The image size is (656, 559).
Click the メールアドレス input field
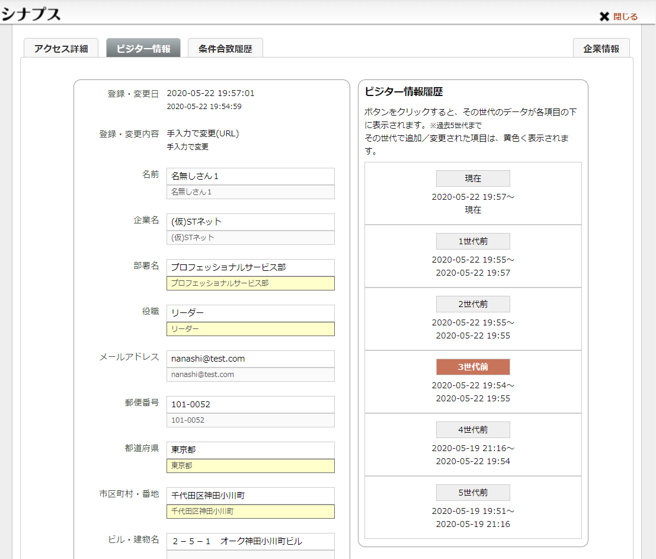(x=250, y=359)
